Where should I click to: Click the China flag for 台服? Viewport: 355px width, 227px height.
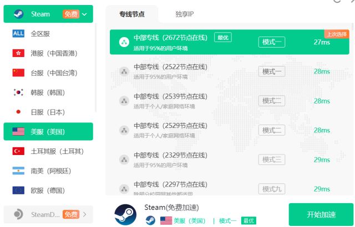click(x=18, y=73)
